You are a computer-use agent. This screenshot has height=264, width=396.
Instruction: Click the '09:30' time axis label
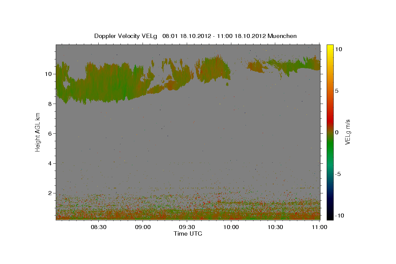click(x=187, y=227)
